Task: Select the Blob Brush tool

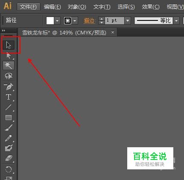Action: [9, 148]
